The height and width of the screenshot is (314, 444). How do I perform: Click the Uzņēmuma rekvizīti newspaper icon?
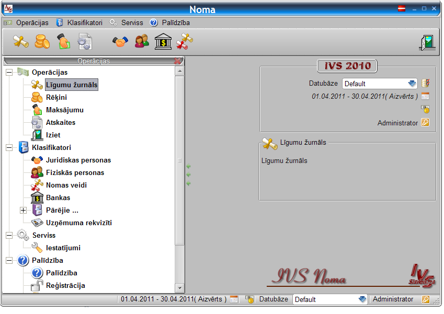tap(37, 223)
